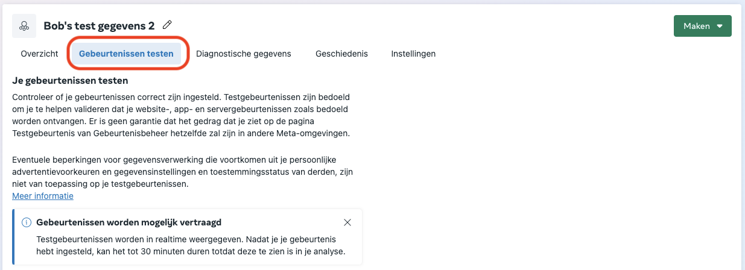Expand the Maken dropdown arrow
745x270 pixels.
pyautogui.click(x=720, y=27)
